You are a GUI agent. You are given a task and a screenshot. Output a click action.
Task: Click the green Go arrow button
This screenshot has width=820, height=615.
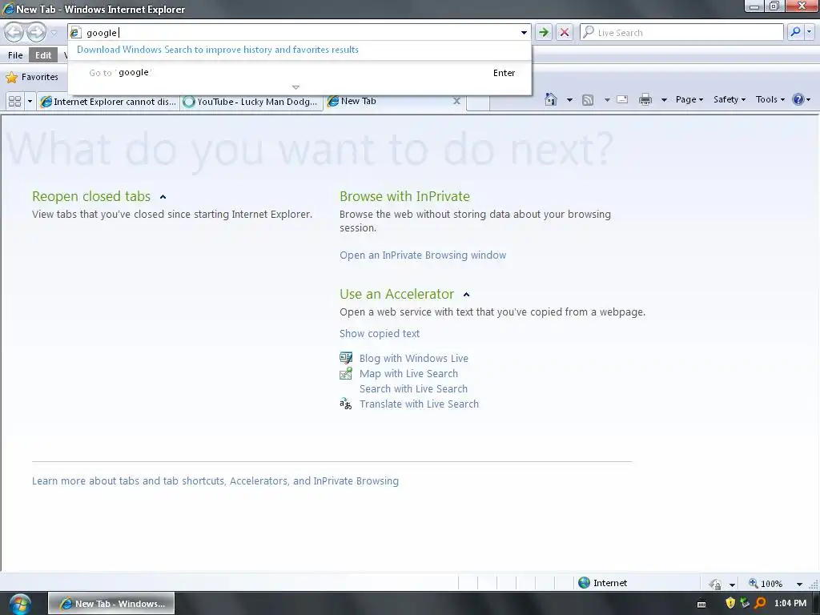click(544, 32)
